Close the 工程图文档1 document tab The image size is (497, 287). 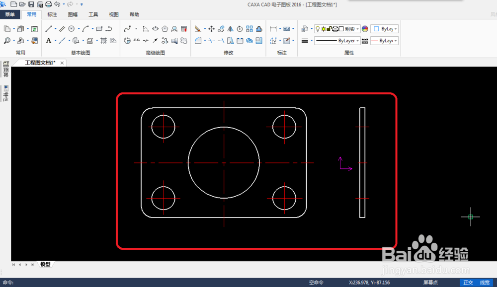point(62,63)
